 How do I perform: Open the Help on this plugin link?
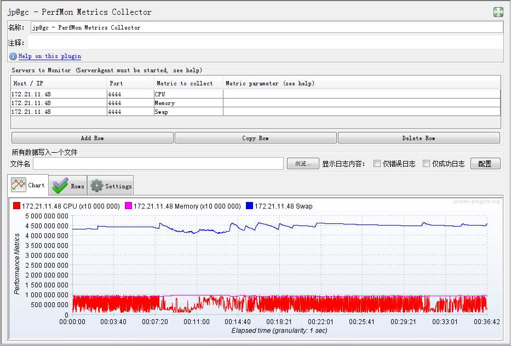(50, 56)
